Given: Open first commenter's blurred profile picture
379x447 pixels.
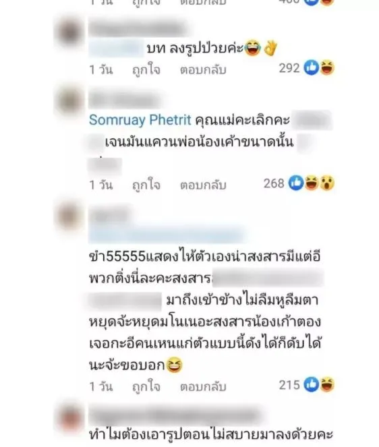Looking at the screenshot, I should coord(69,32).
